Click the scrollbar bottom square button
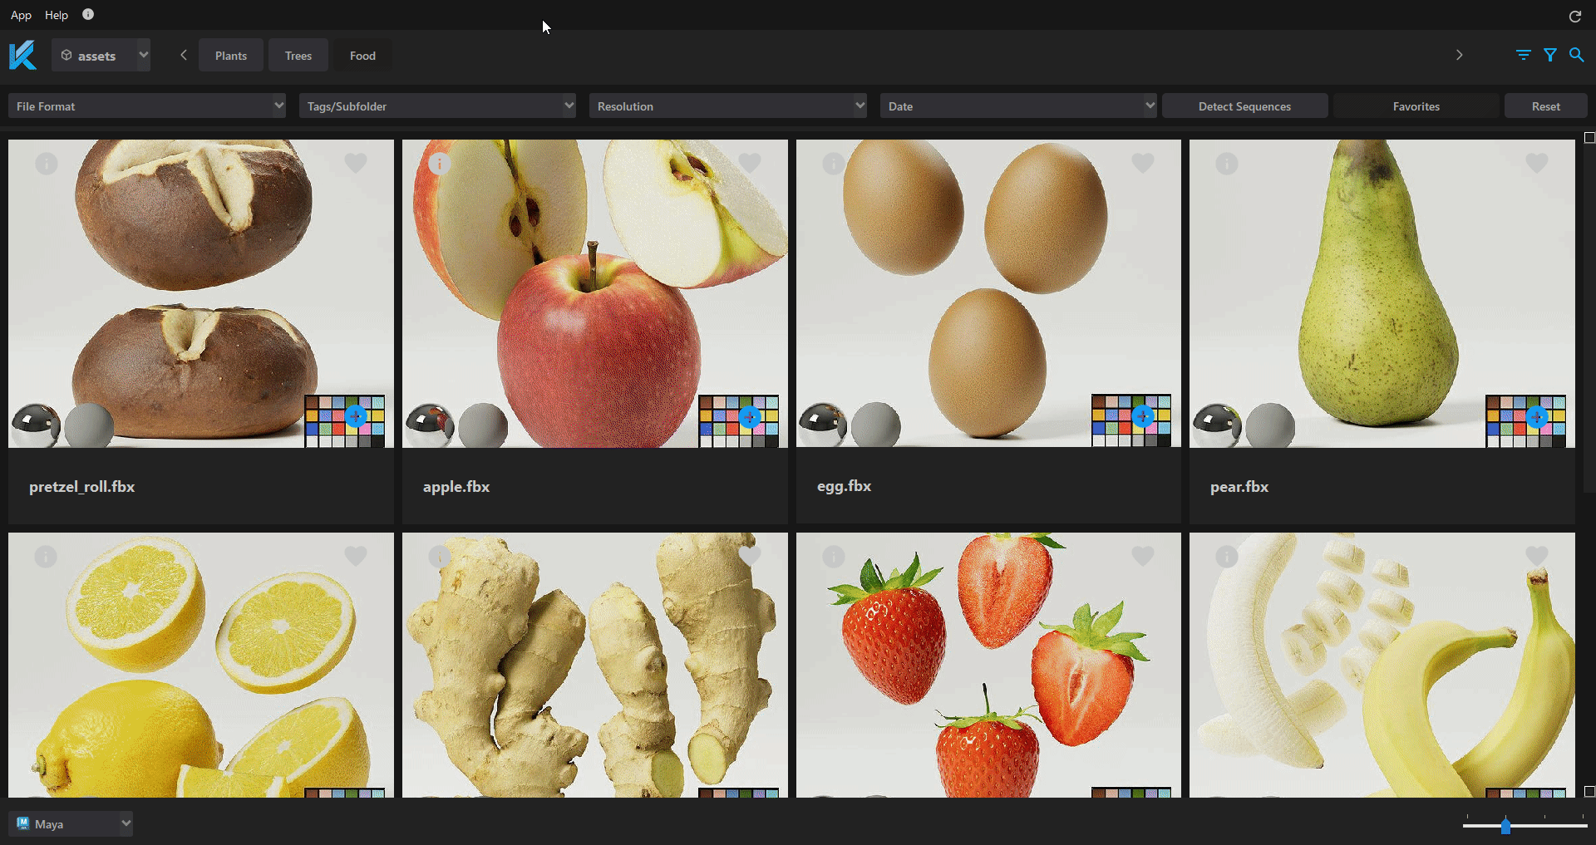This screenshot has width=1596, height=845. (1589, 792)
